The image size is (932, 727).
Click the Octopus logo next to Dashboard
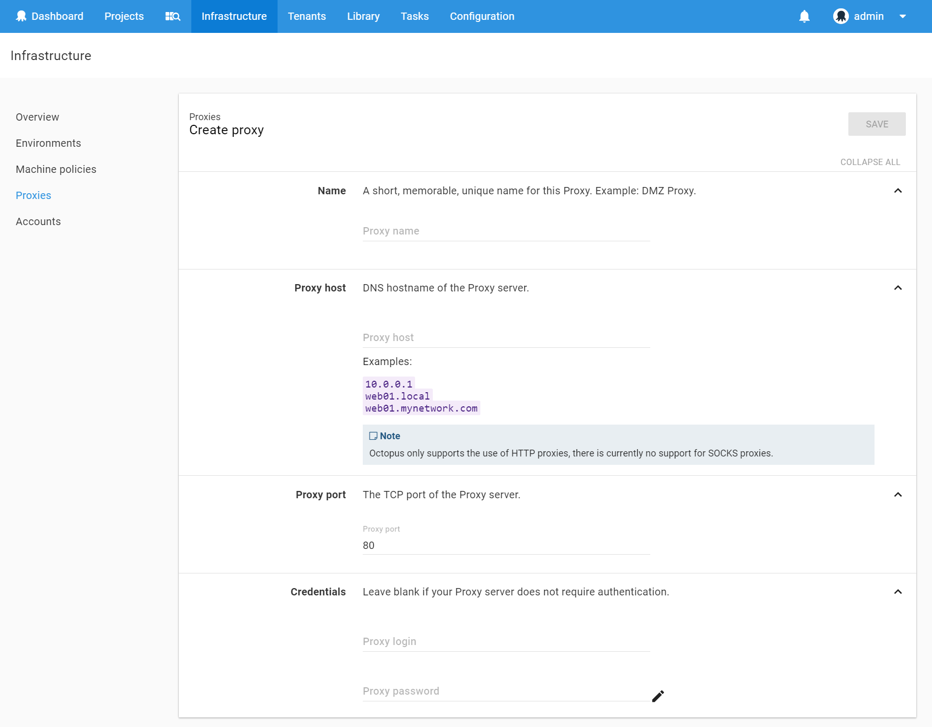(x=21, y=16)
